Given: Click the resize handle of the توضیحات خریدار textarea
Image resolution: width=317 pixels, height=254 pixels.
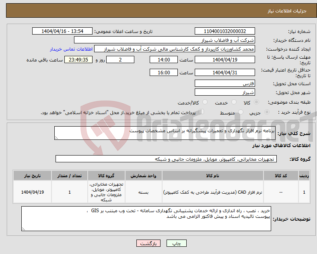Looking at the screenshot, I should click(23, 229).
